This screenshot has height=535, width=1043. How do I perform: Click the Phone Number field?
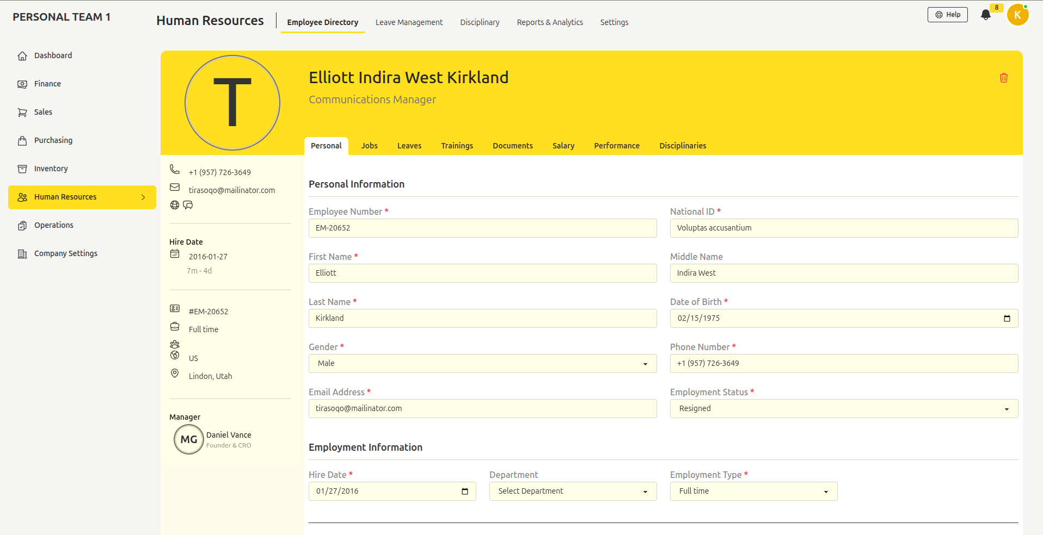[844, 364]
